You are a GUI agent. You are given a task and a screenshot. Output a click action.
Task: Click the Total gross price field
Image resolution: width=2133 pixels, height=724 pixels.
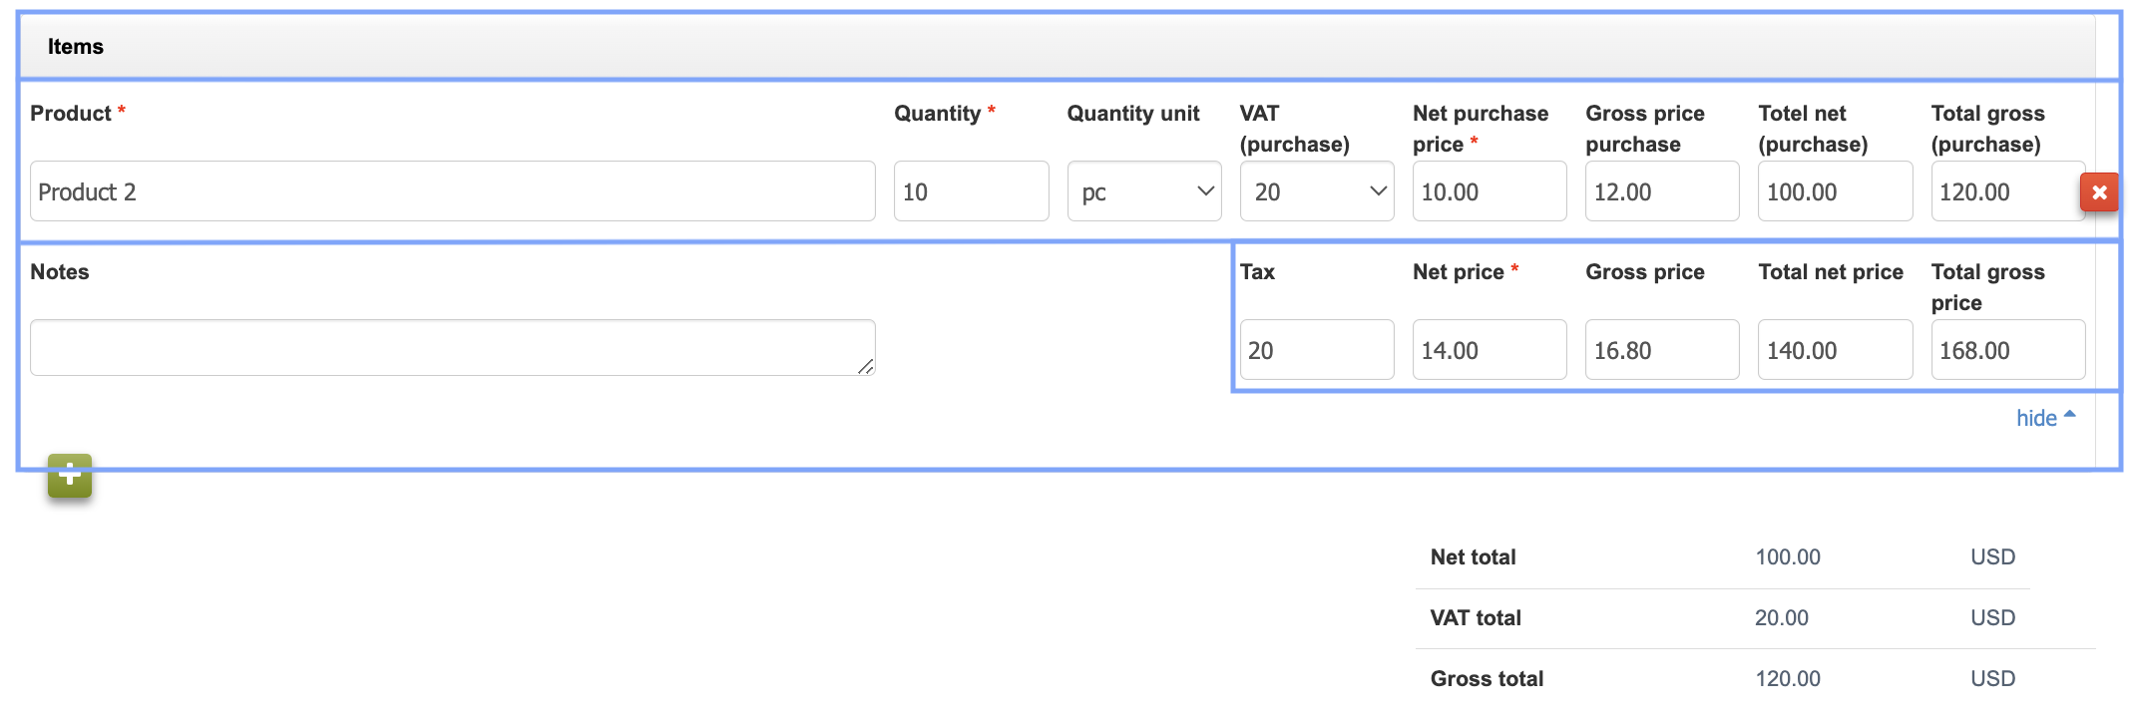coord(2007,350)
